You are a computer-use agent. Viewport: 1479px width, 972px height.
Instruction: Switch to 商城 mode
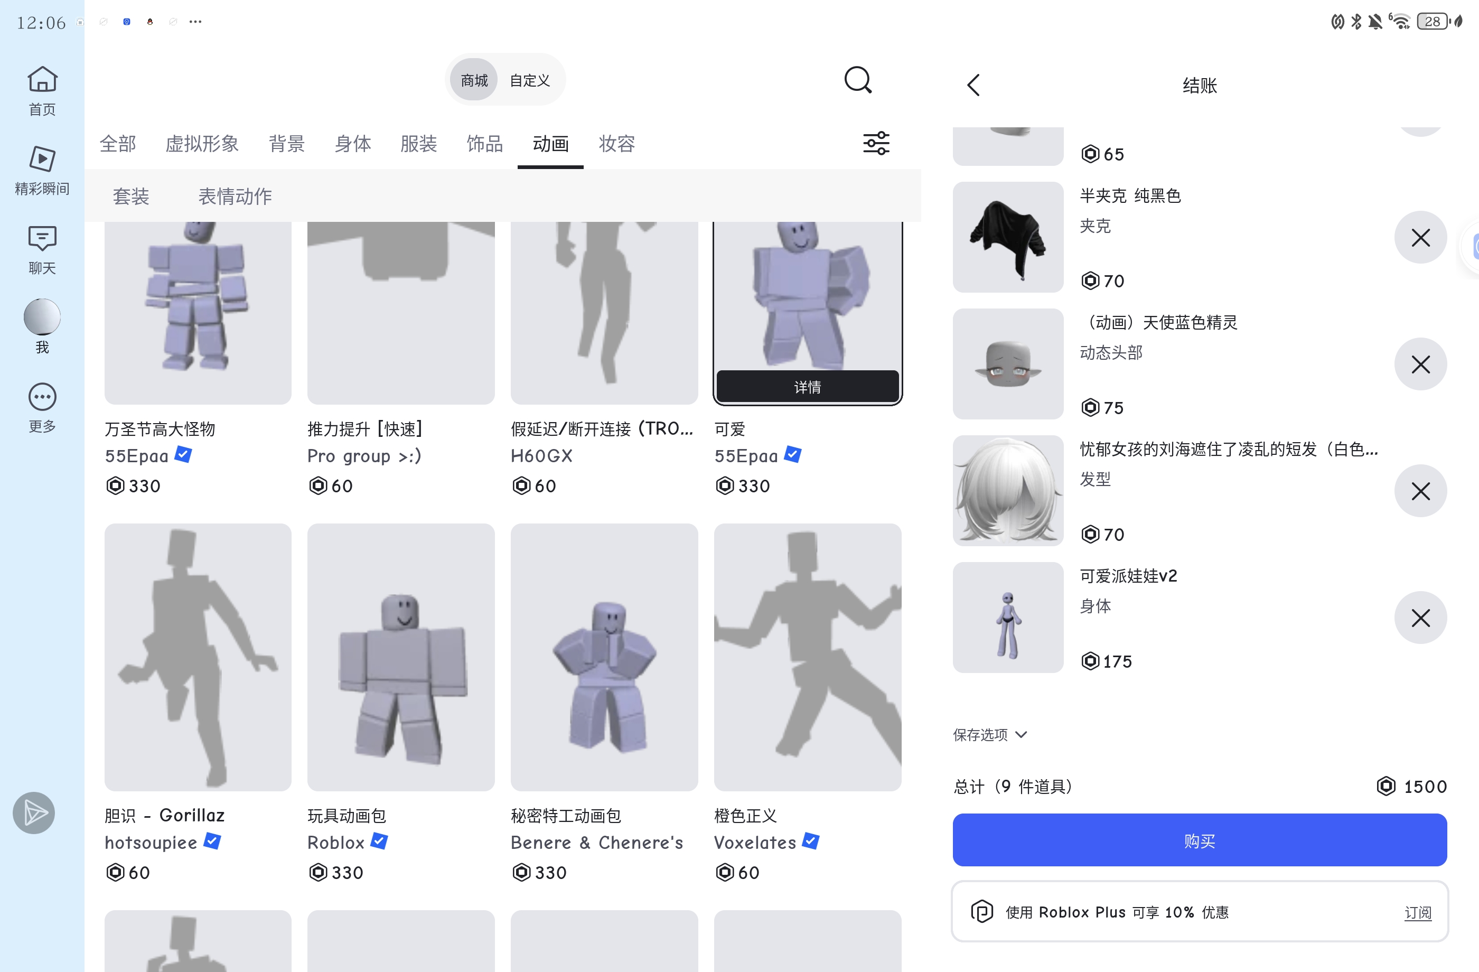click(x=473, y=80)
